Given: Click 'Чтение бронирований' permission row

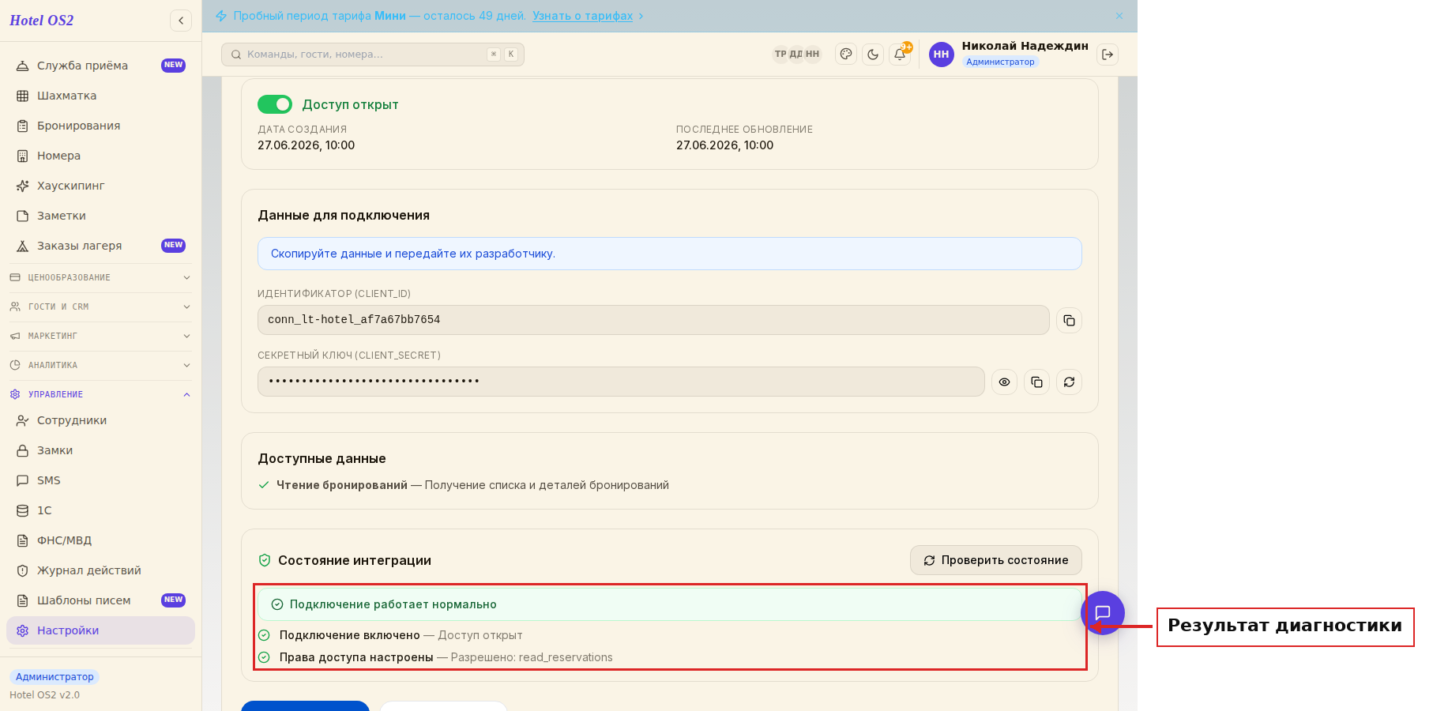Looking at the screenshot, I should pos(464,485).
